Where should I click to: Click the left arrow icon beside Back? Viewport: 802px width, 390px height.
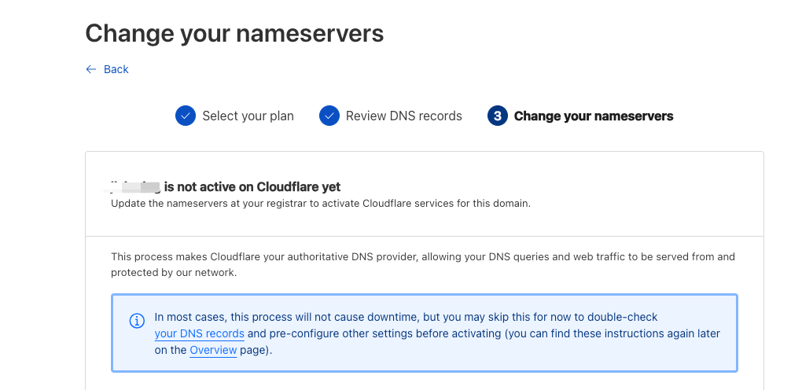[x=91, y=69]
